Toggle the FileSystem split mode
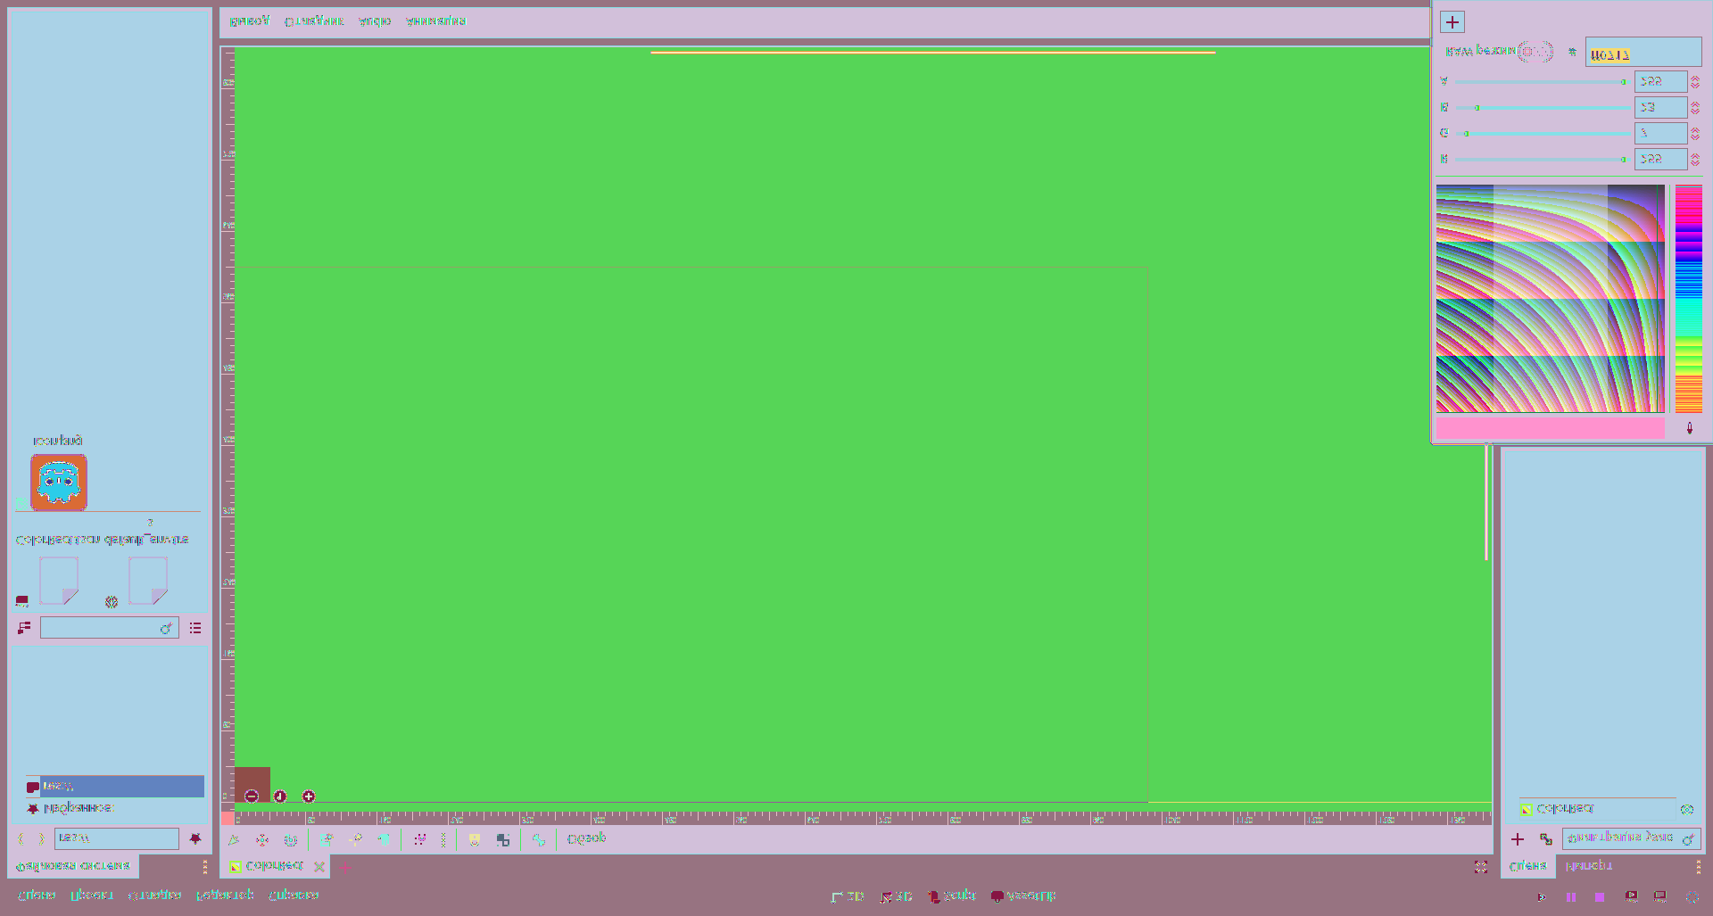1713x916 pixels. tap(24, 628)
